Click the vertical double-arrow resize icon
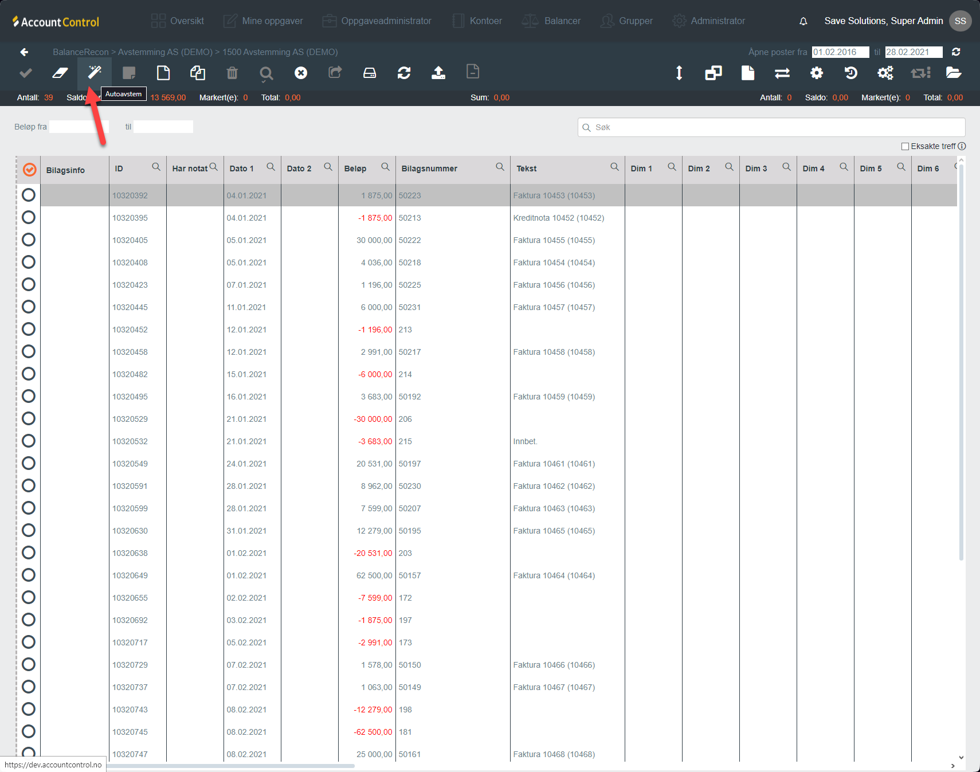The width and height of the screenshot is (980, 772). (679, 73)
